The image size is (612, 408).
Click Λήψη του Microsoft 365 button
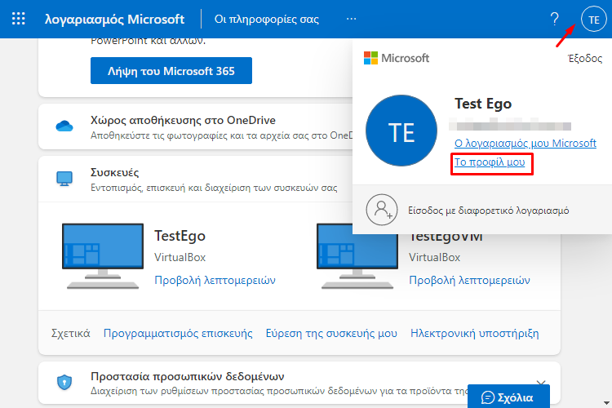click(171, 71)
